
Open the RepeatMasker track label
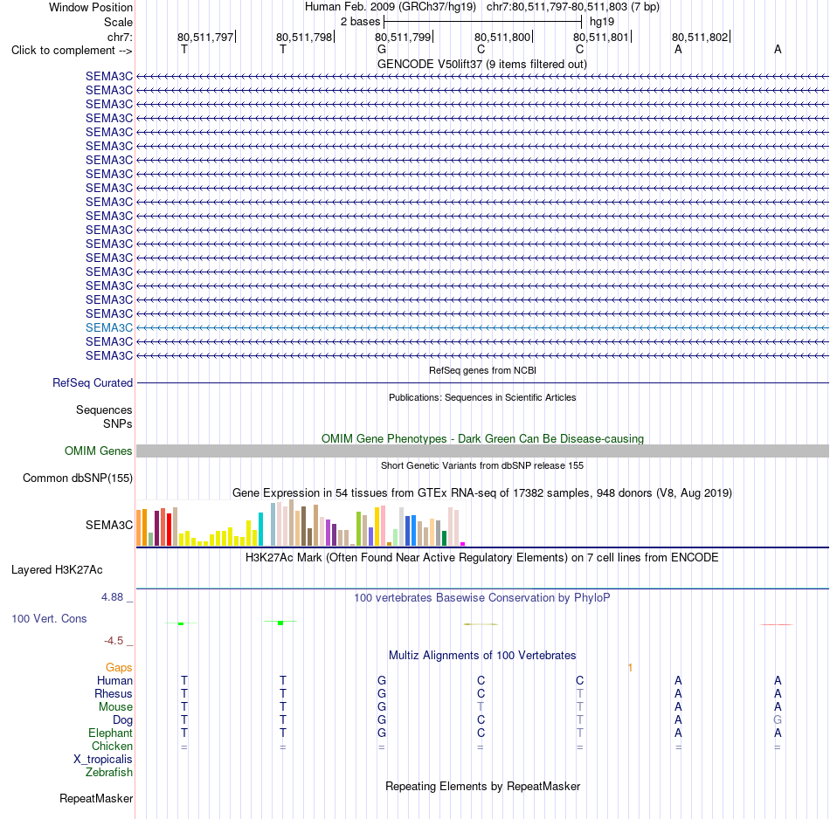[96, 798]
